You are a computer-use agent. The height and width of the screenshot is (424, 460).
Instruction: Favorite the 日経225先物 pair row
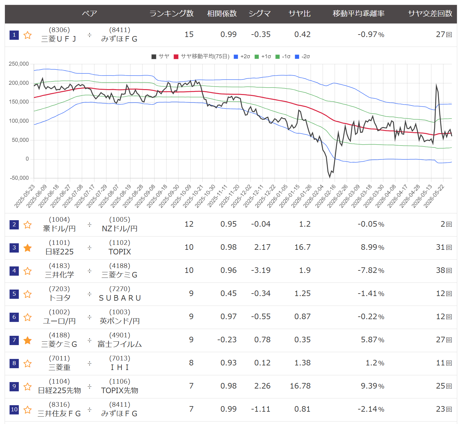[x=28, y=386]
